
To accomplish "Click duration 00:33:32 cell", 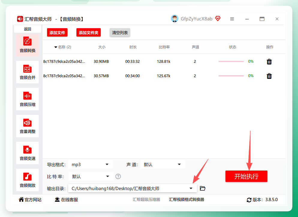I will click(133, 61).
